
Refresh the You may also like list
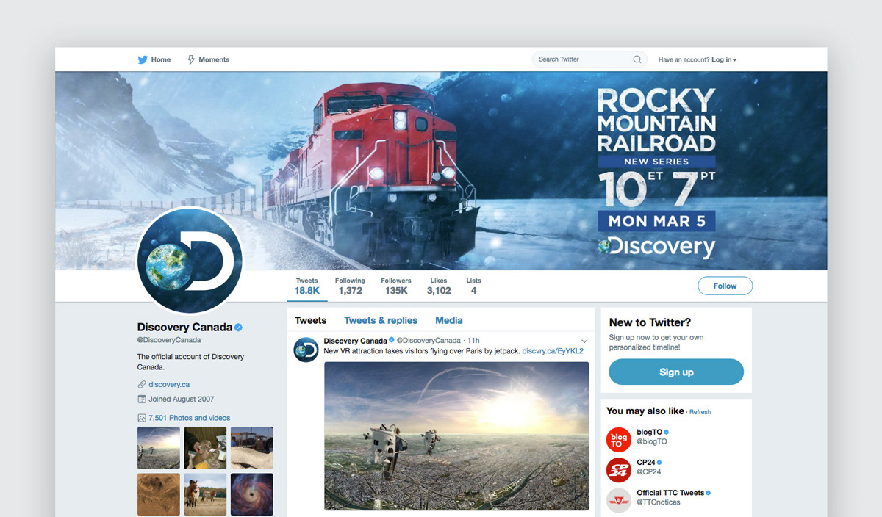tap(700, 412)
